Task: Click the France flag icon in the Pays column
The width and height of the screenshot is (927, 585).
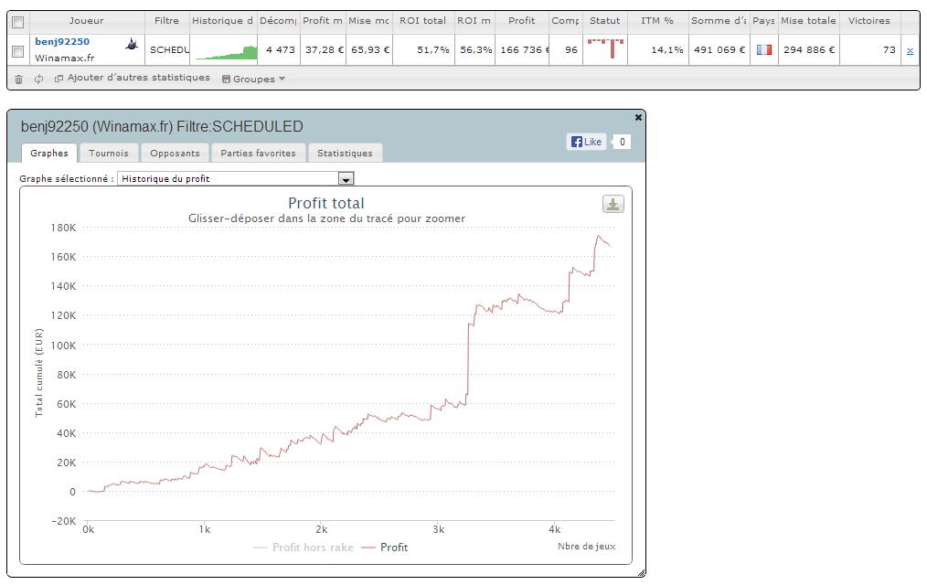Action: tap(764, 49)
